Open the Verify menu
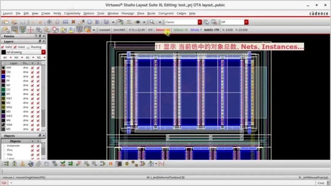Screen dimensions: 331x186 [57, 13]
